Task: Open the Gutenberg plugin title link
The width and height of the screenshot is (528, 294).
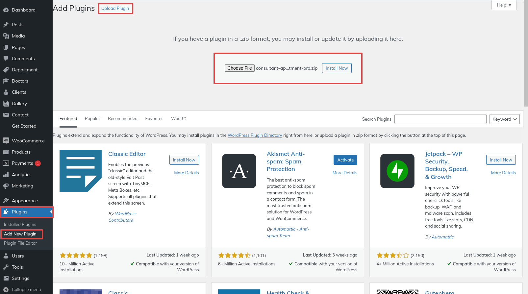Action: (x=440, y=292)
